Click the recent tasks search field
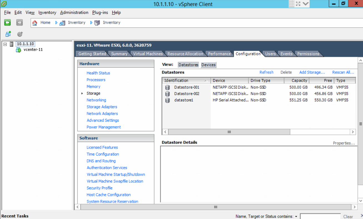 pos(320,217)
